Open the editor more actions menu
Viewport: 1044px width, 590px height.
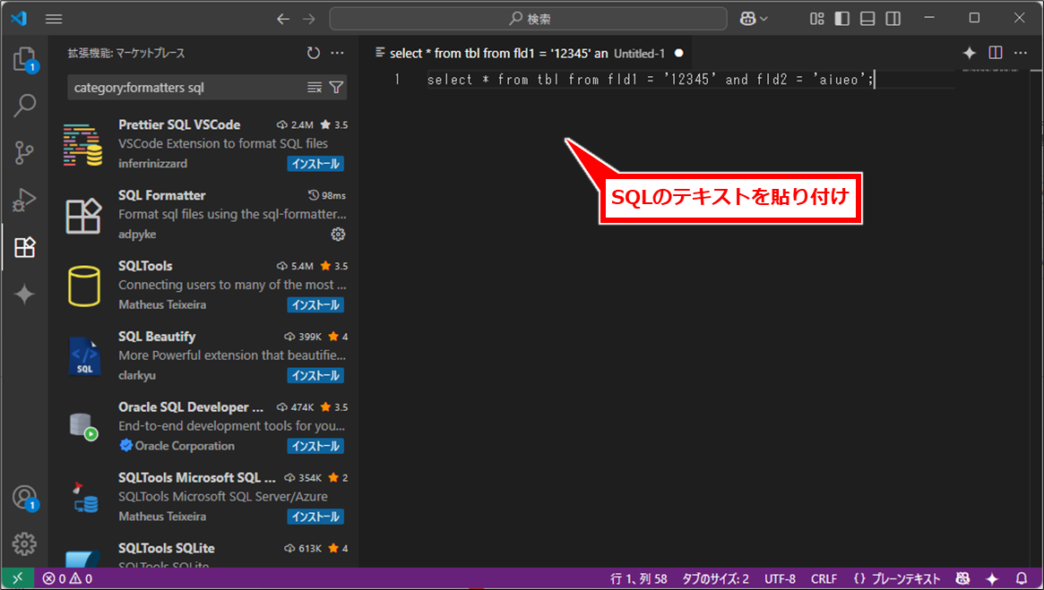tap(1021, 53)
